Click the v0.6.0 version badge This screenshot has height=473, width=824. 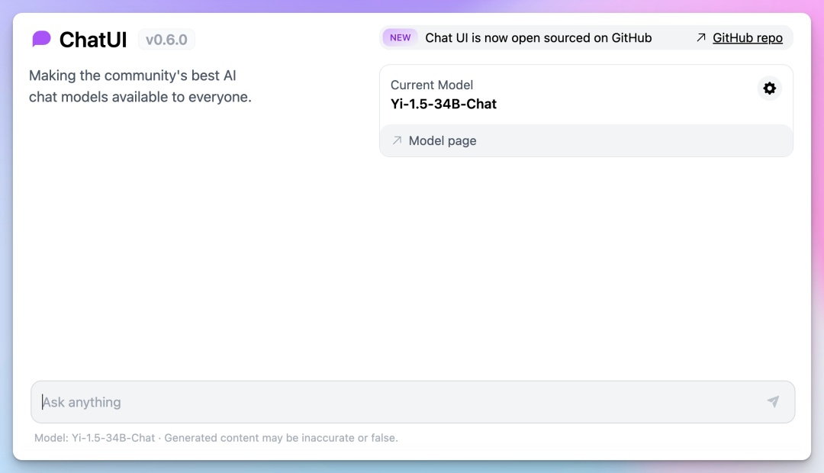click(166, 40)
